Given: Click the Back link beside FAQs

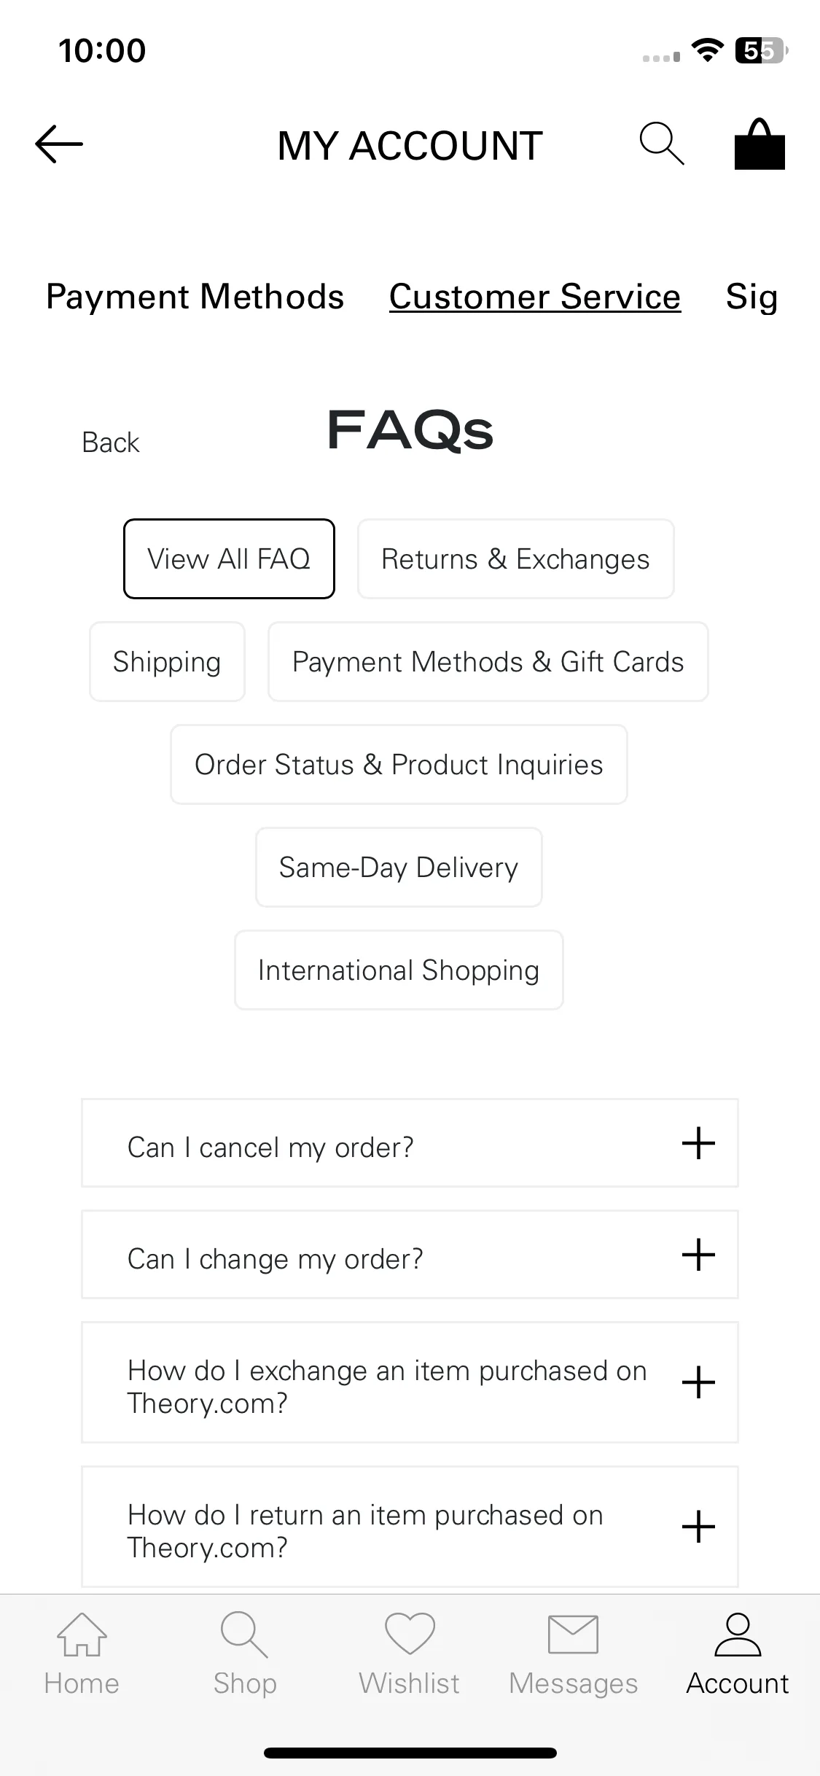Looking at the screenshot, I should click(110, 443).
